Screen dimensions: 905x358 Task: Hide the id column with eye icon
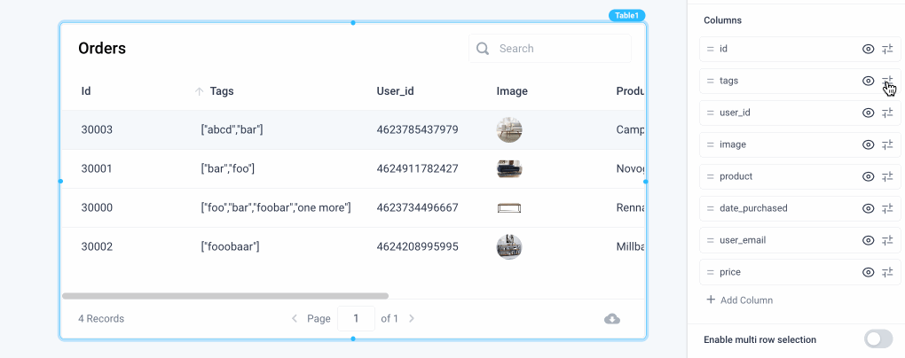(868, 49)
